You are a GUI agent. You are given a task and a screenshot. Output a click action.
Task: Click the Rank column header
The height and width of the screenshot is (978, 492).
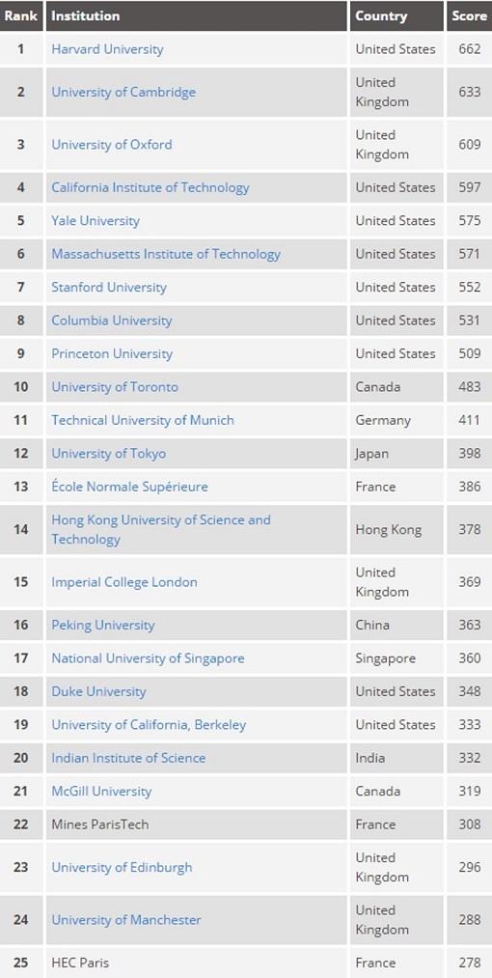pyautogui.click(x=21, y=15)
